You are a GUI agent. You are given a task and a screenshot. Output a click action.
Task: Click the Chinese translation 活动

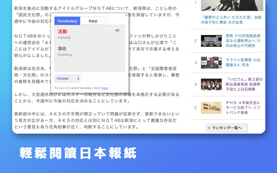[62, 48]
